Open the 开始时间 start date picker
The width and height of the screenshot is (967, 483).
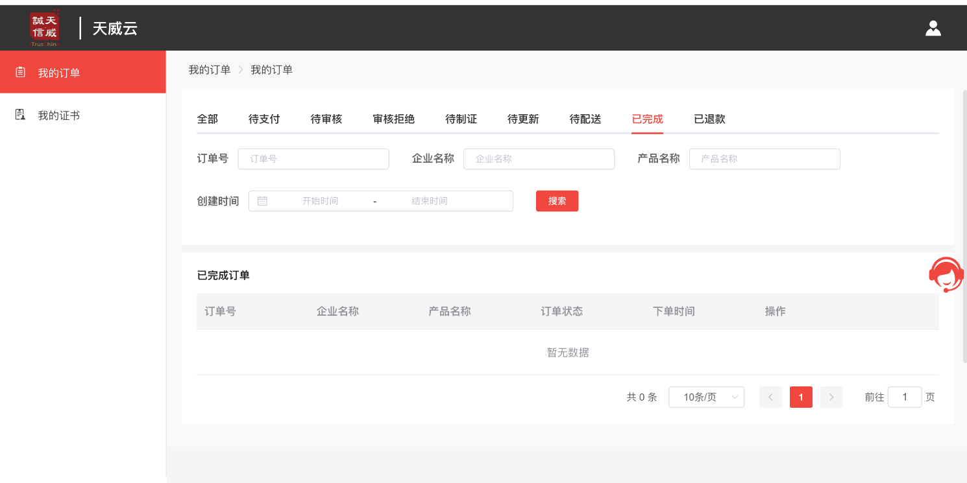(x=320, y=201)
